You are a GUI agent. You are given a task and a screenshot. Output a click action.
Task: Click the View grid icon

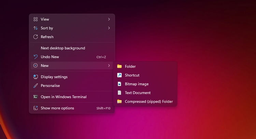pyautogui.click(x=35, y=19)
